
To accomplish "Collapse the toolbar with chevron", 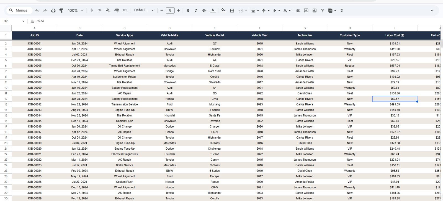I will coord(432,10).
